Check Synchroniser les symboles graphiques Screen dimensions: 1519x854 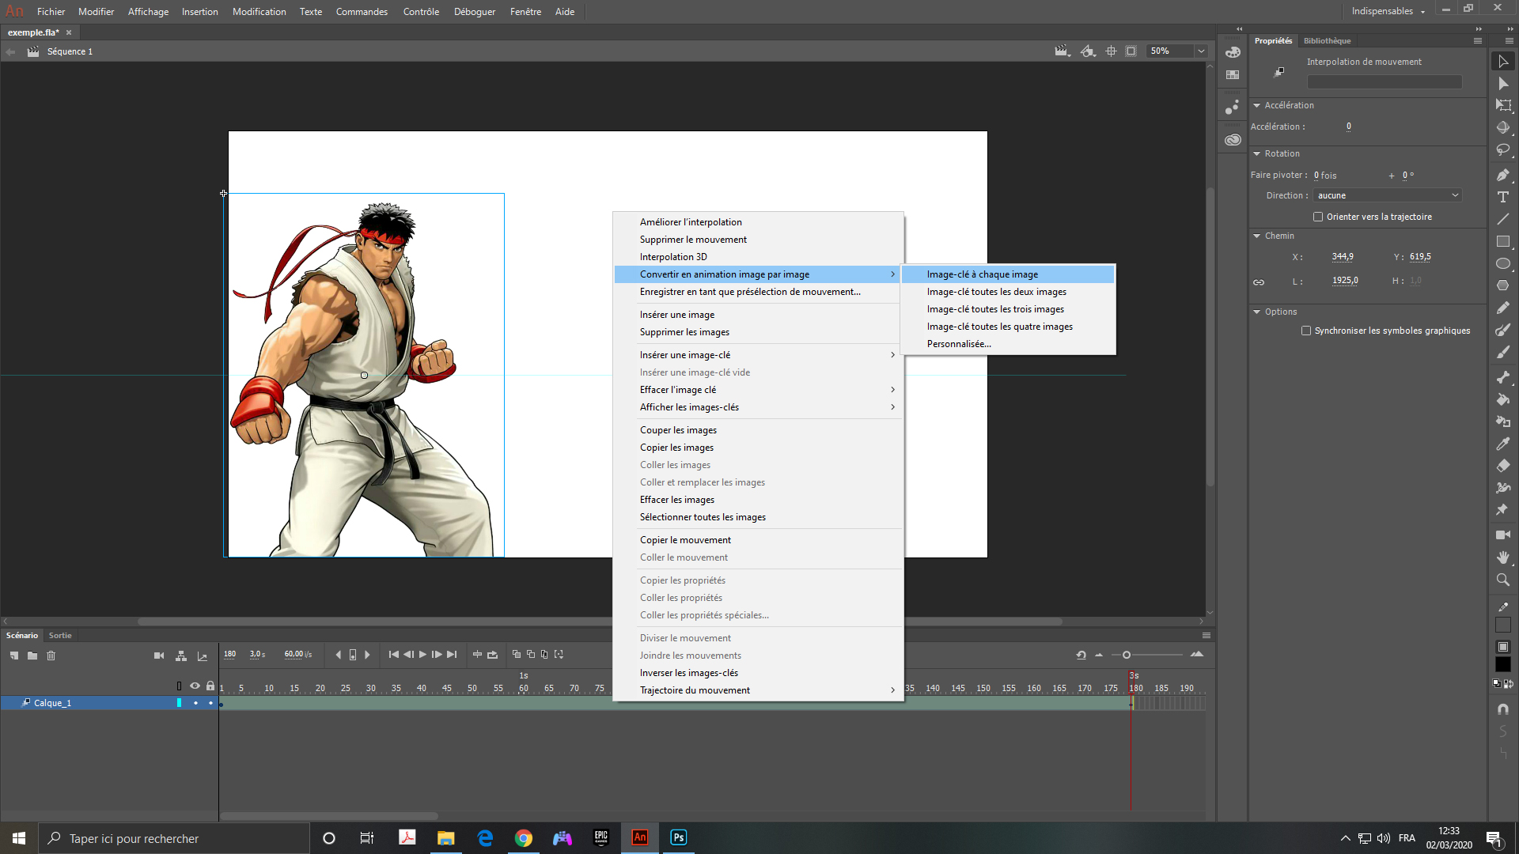click(x=1306, y=331)
